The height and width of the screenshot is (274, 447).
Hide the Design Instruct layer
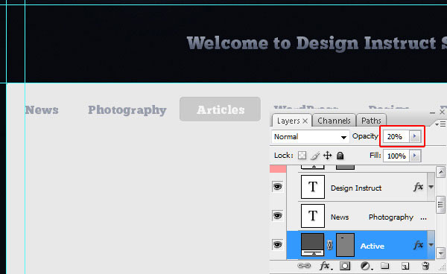click(278, 187)
